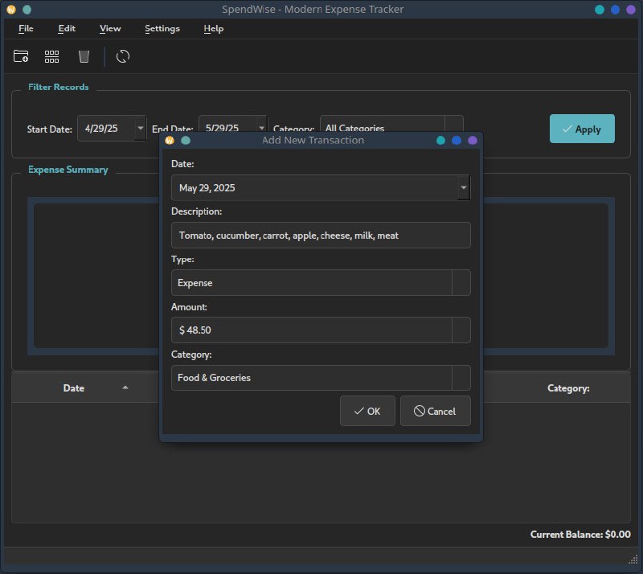Screen dimensions: 643x574
Task: Click the Amount field showing $ 48.50
Action: [321, 330]
